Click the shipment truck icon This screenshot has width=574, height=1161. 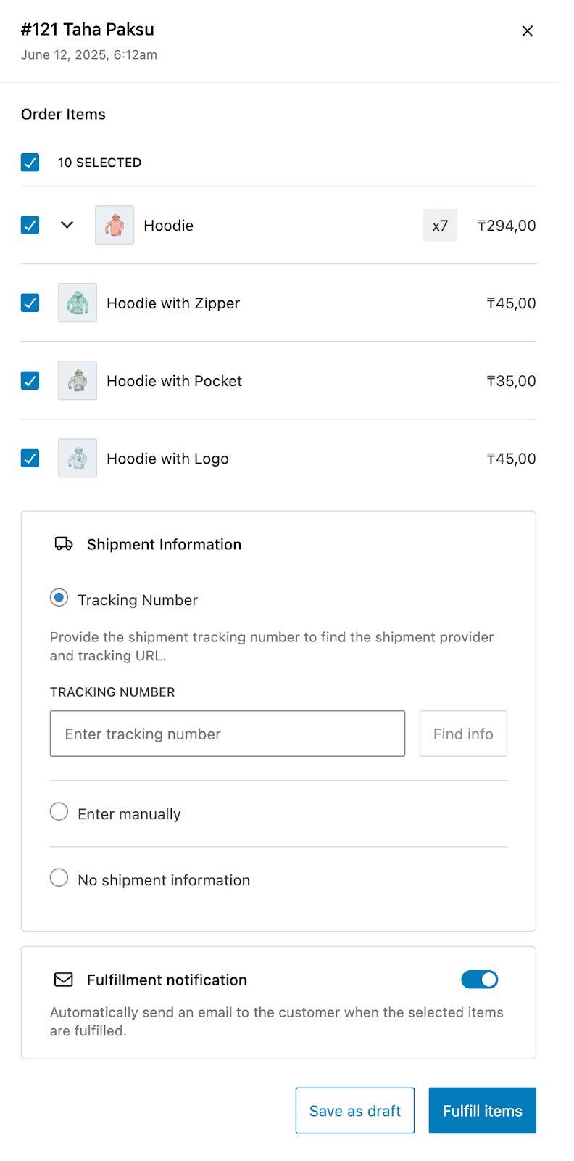[64, 544]
